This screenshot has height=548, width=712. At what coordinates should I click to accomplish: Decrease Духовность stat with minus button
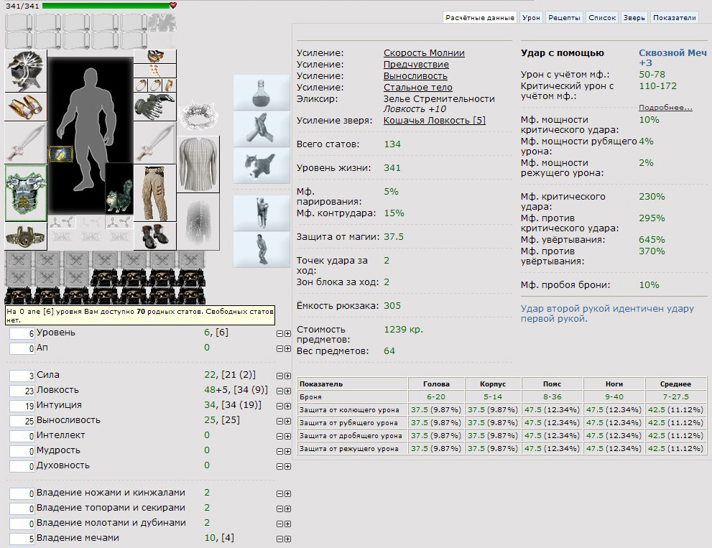point(279,466)
